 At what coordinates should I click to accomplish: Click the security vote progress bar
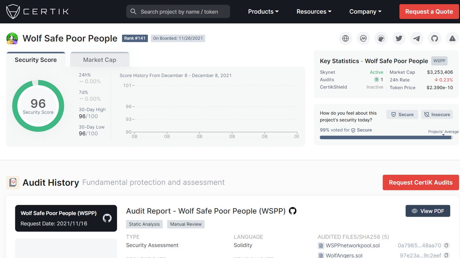pos(386,138)
